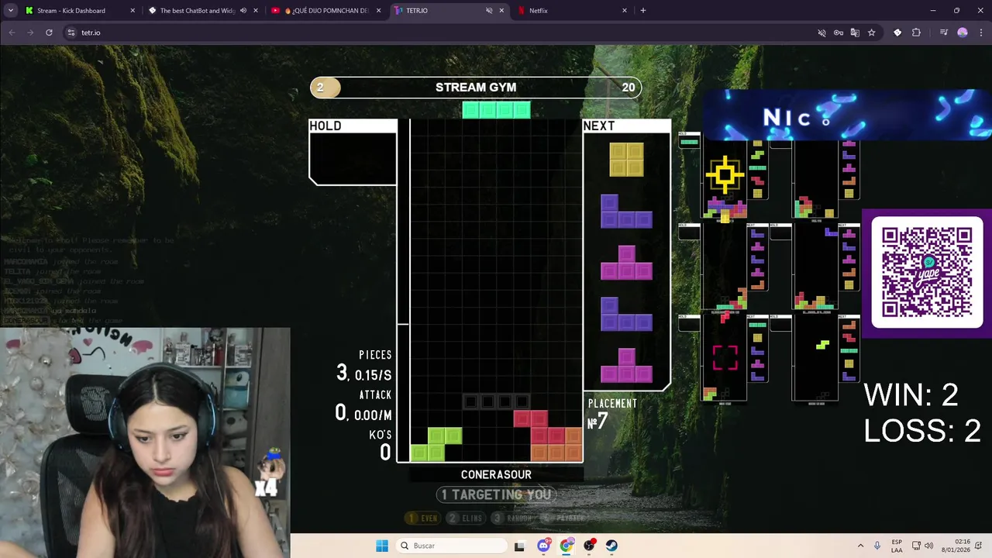This screenshot has height=558, width=992.
Task: Open the translate page icon
Action: pos(855,33)
